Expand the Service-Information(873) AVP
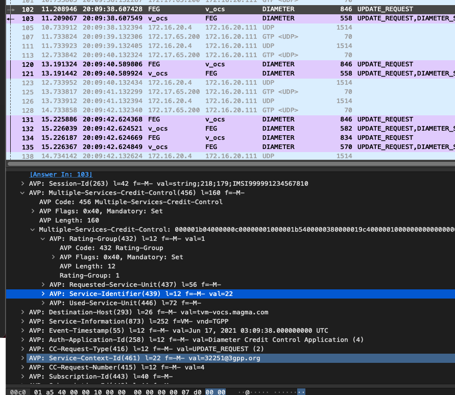 pyautogui.click(x=22, y=322)
